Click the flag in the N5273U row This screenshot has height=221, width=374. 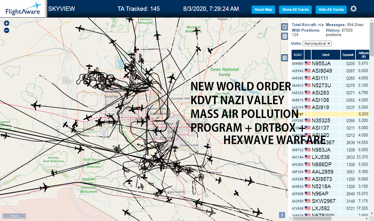pyautogui.click(x=308, y=85)
